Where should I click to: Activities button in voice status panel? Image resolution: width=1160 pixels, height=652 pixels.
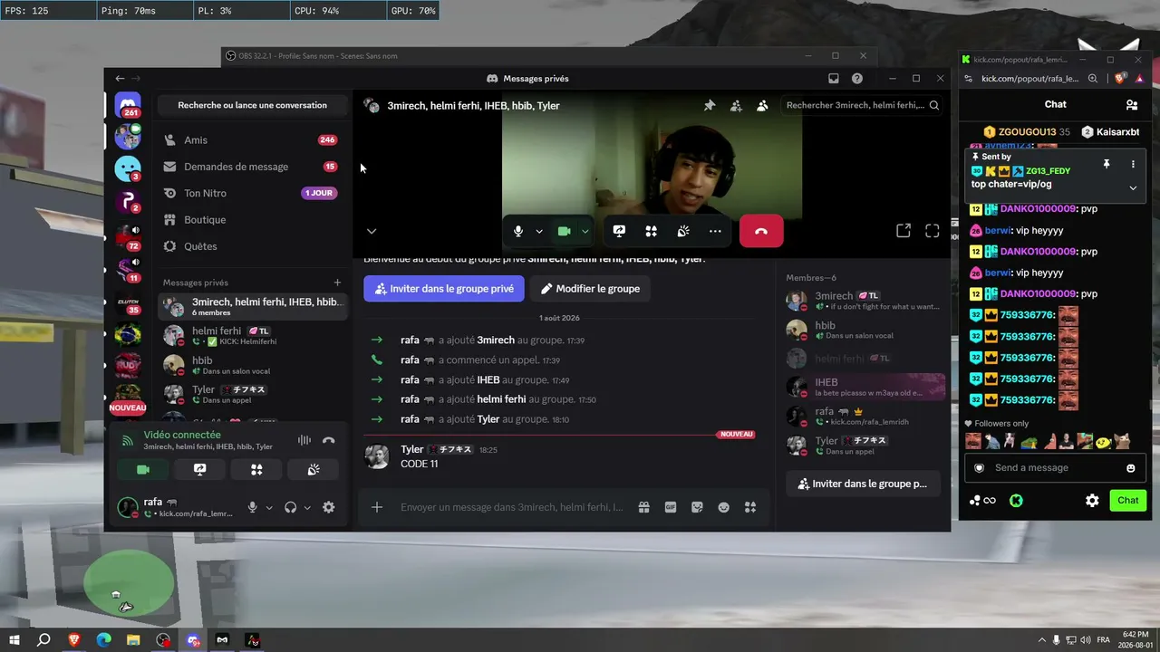pyautogui.click(x=256, y=469)
